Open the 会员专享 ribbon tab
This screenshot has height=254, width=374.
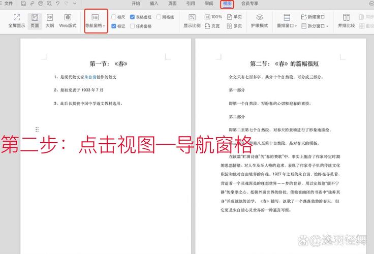[250, 4]
